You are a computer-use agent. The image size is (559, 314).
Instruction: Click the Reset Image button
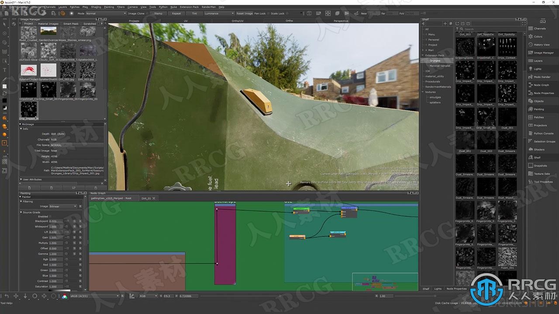pos(245,14)
